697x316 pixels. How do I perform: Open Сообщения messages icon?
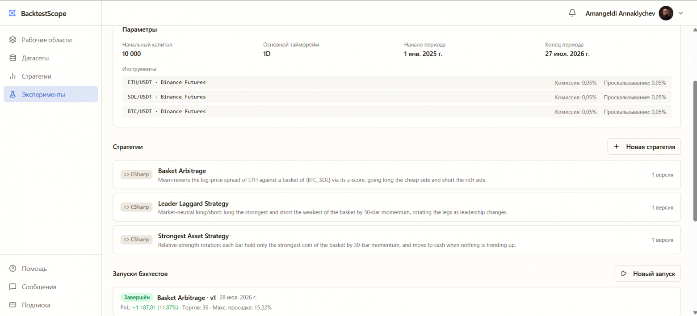pyautogui.click(x=13, y=287)
